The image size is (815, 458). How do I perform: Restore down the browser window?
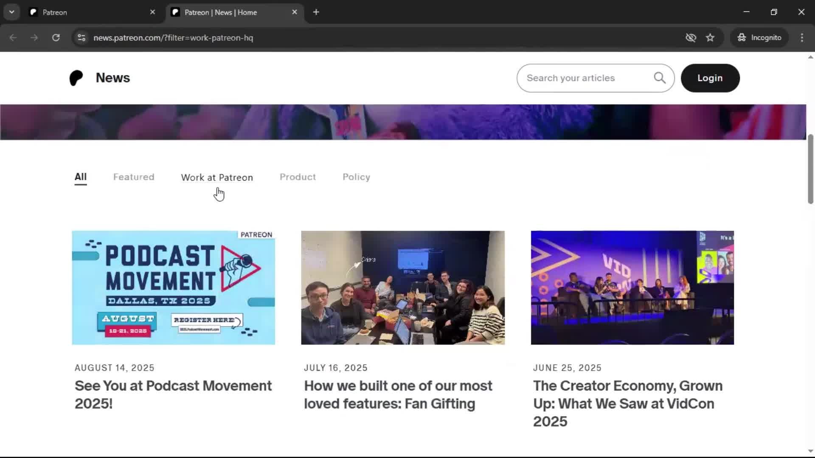pyautogui.click(x=774, y=12)
